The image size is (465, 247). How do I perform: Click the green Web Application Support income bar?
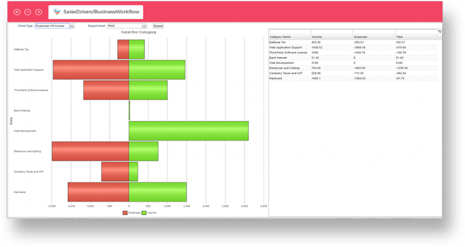point(157,70)
